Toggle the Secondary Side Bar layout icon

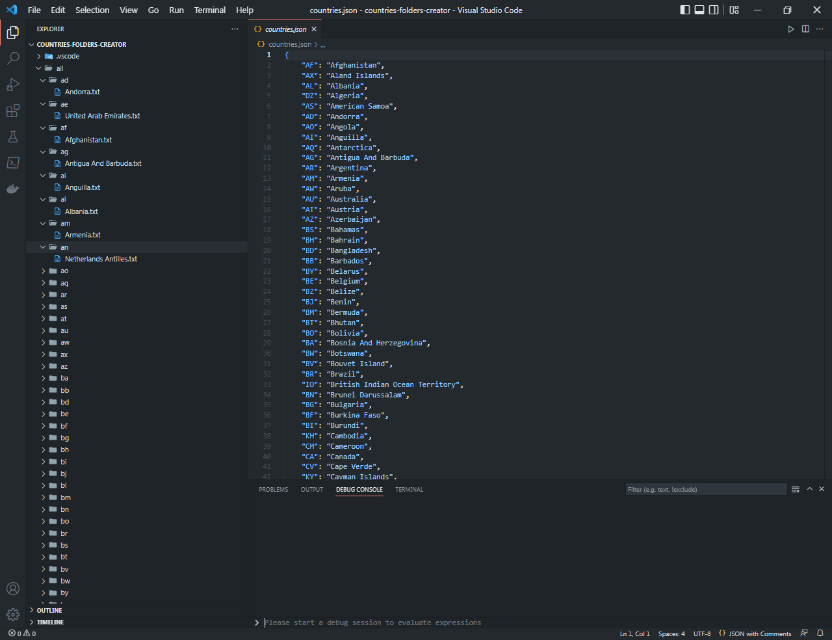click(714, 10)
